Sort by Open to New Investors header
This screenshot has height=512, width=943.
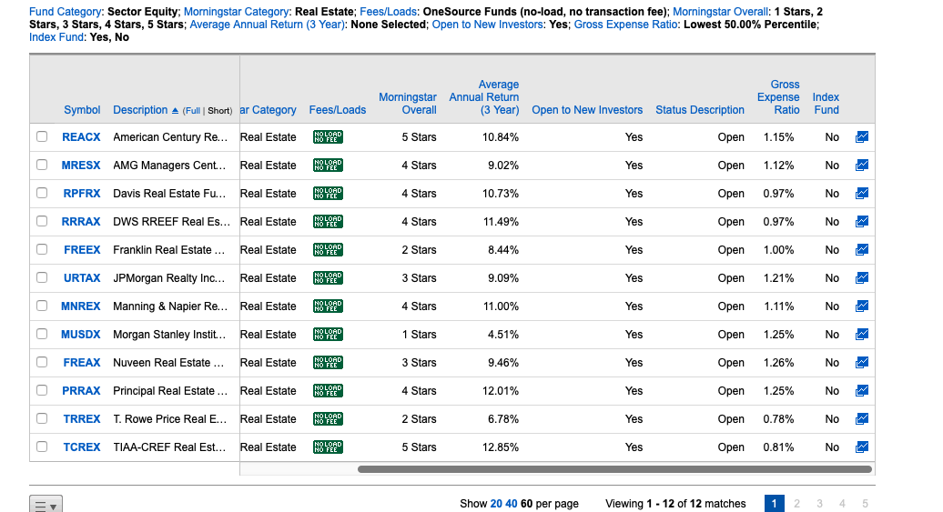click(x=587, y=110)
